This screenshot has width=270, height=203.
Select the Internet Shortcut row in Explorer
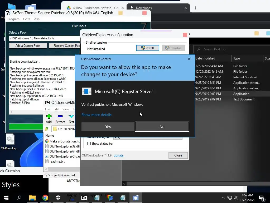click(x=233, y=77)
